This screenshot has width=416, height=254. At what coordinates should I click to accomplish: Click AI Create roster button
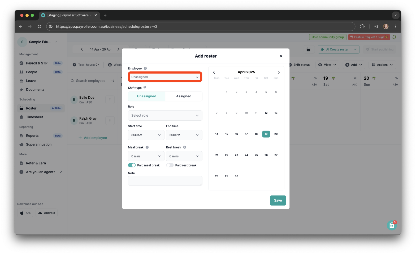(335, 49)
